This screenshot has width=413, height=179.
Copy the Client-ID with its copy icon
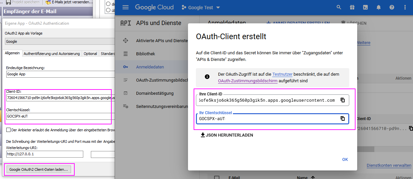coord(343,100)
